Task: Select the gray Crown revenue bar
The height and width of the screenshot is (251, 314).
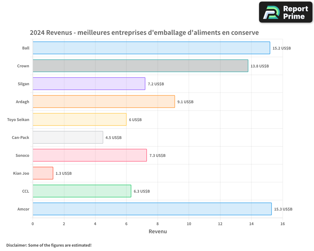Action: pos(140,66)
